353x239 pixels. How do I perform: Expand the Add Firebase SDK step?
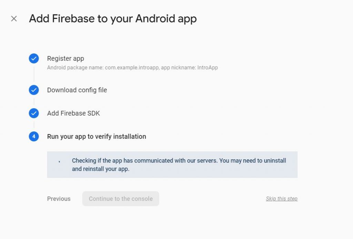(x=73, y=113)
